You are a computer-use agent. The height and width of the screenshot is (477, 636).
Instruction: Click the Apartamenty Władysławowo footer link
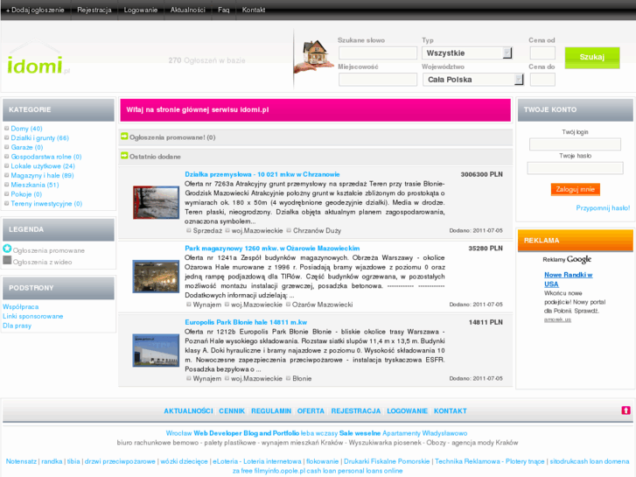point(424,433)
